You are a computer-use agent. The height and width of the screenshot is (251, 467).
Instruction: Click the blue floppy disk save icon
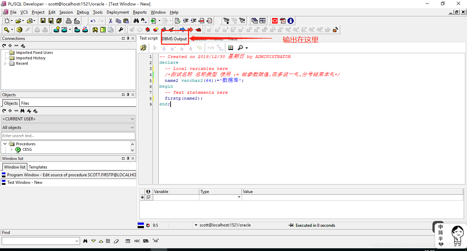(x=43, y=21)
